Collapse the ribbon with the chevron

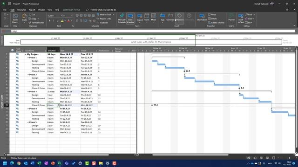click(x=294, y=26)
